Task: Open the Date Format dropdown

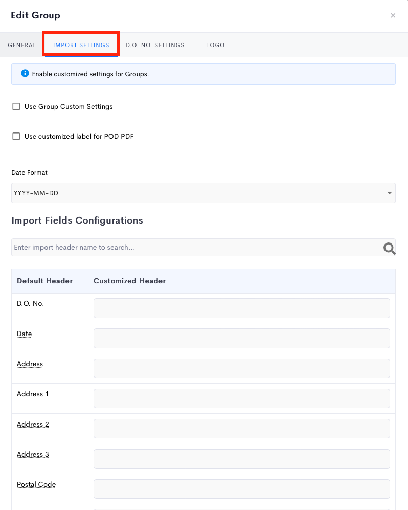Action: click(x=203, y=193)
